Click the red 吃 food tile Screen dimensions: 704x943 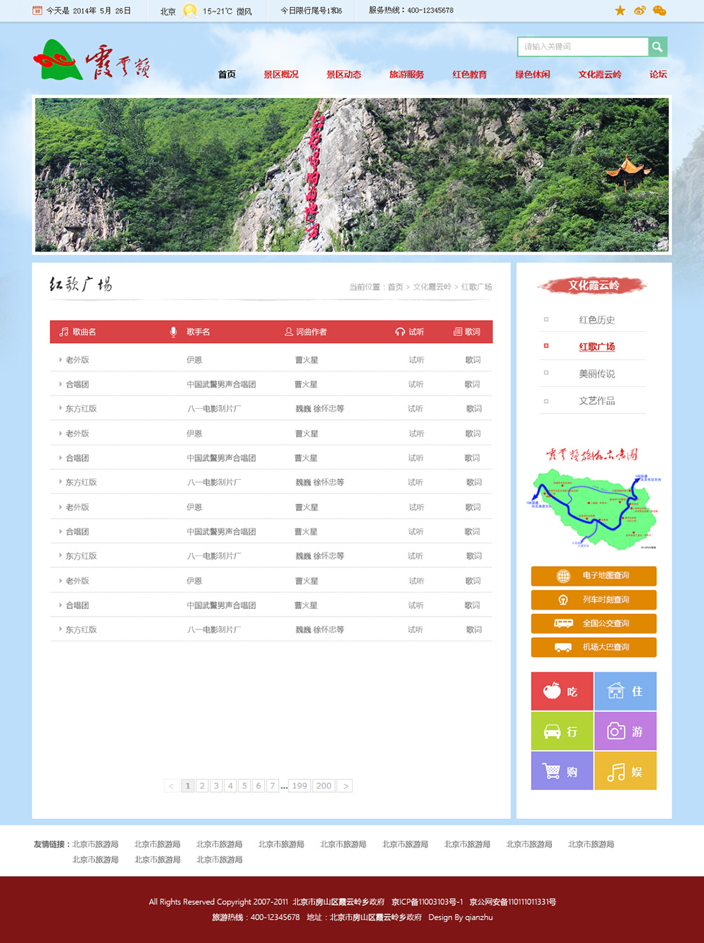pyautogui.click(x=562, y=691)
